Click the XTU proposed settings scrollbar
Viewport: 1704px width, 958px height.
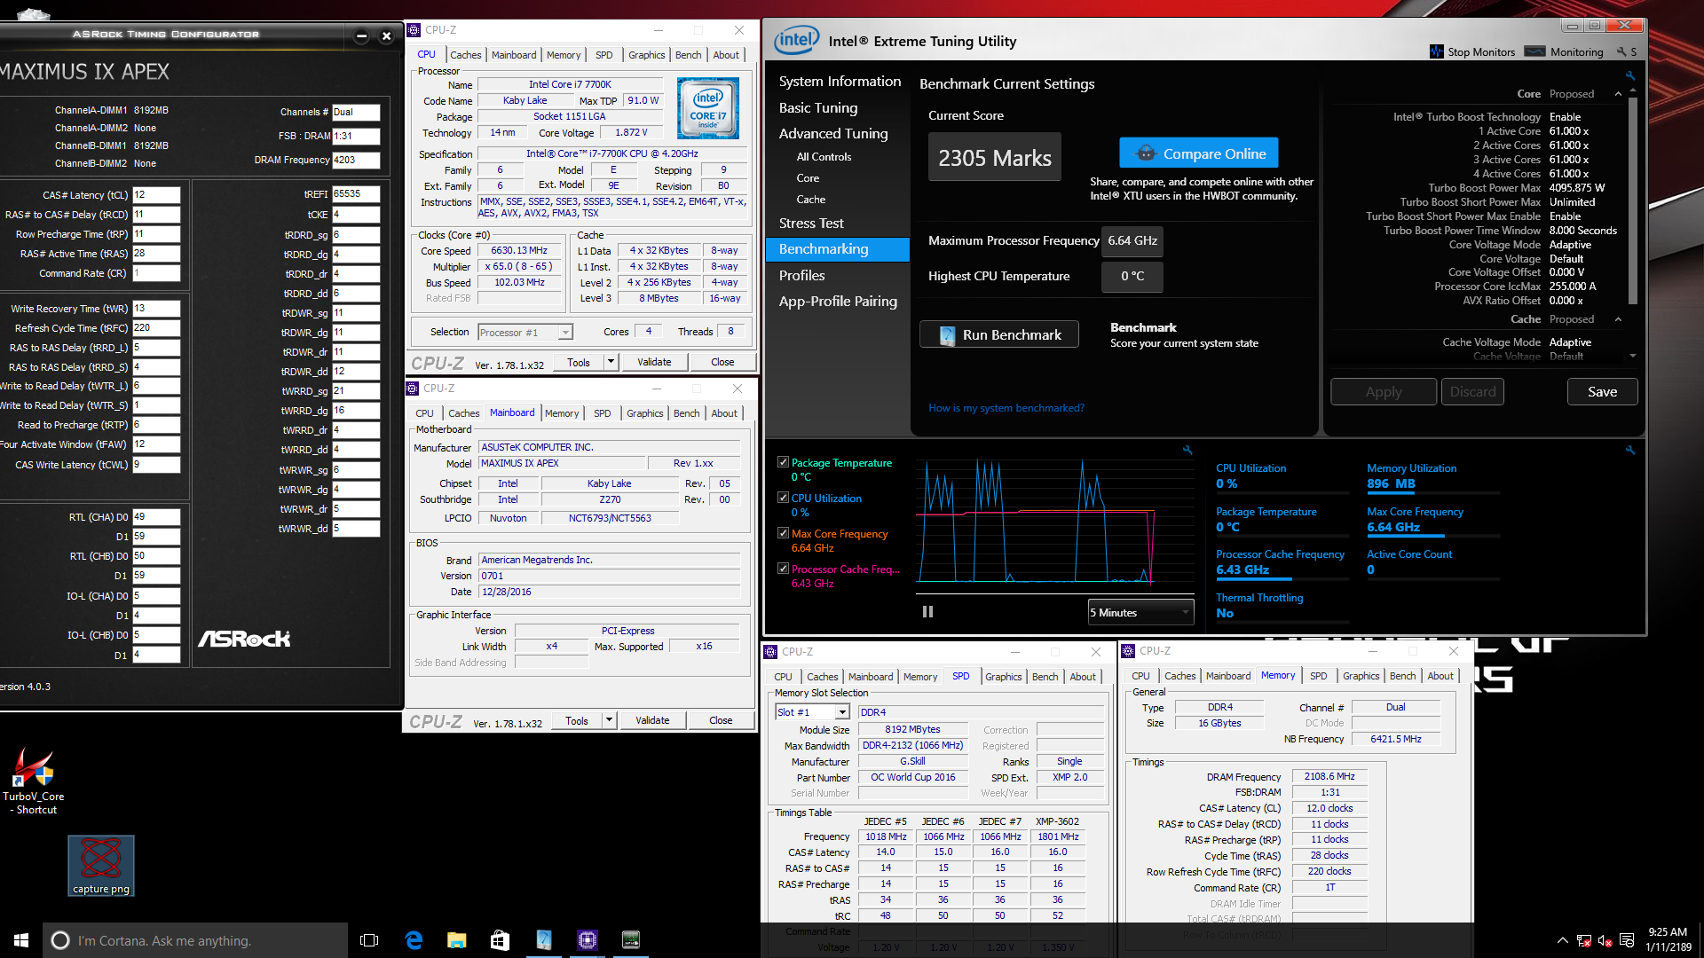tap(1632, 200)
